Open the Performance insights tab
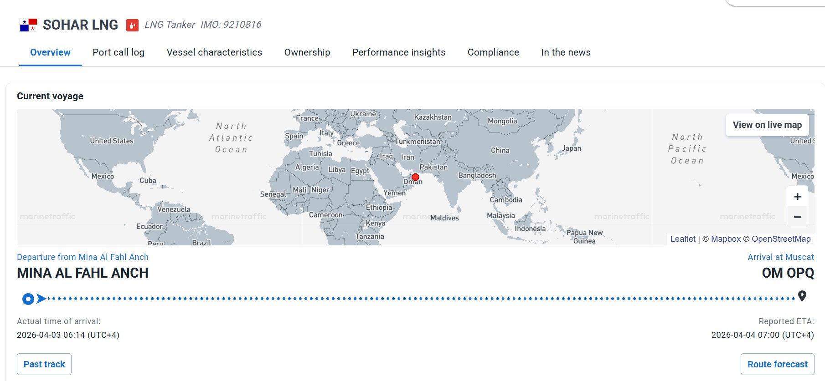This screenshot has height=381, width=825. point(399,52)
